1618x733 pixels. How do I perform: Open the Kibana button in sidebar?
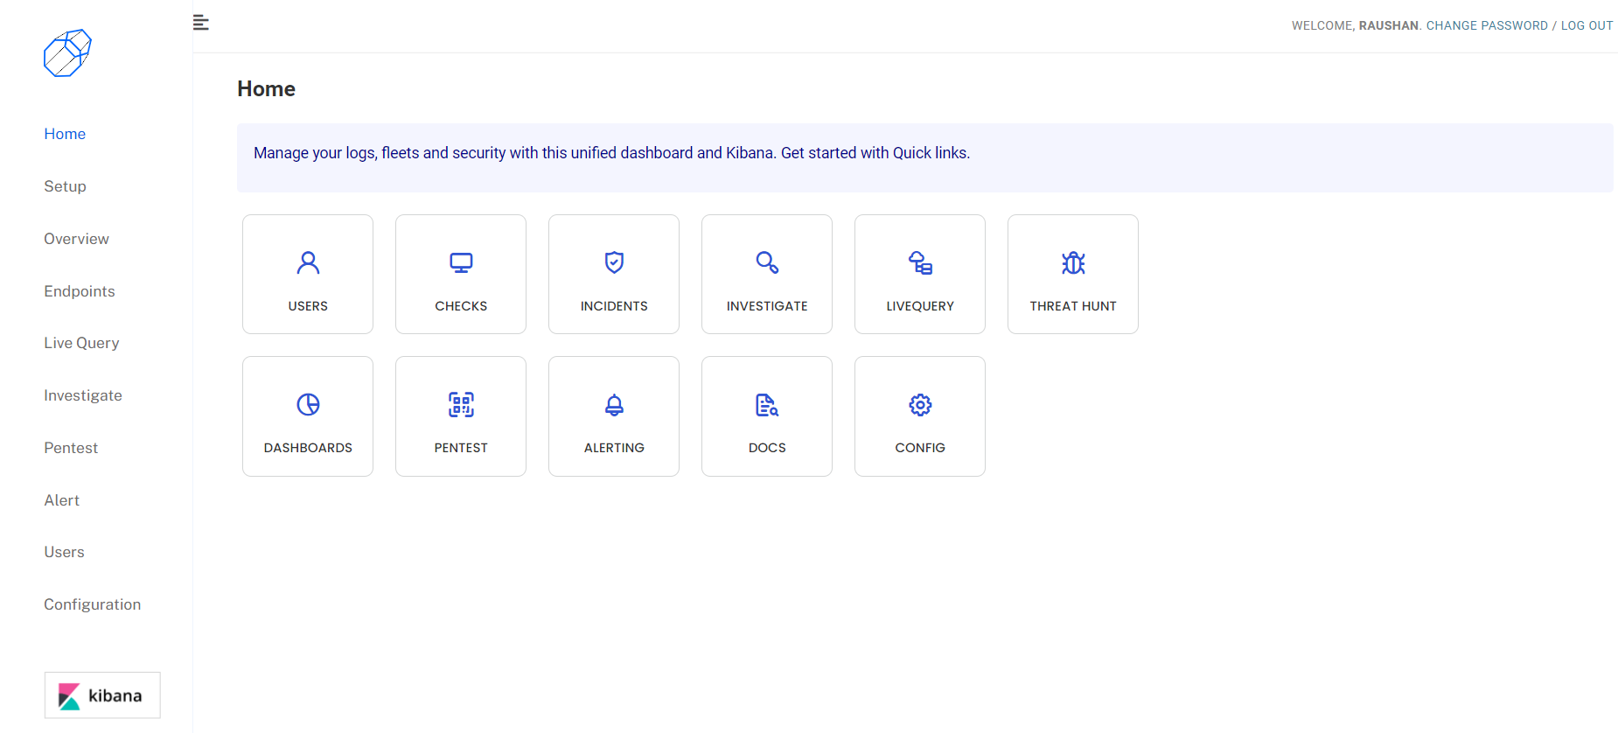[x=102, y=695]
